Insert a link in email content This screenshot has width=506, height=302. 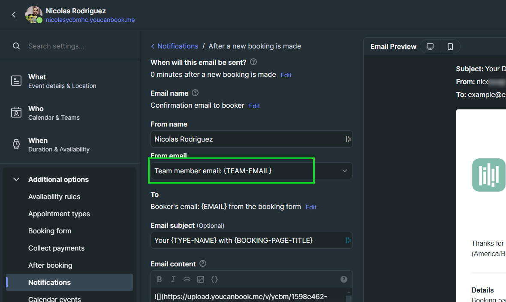pyautogui.click(x=187, y=279)
